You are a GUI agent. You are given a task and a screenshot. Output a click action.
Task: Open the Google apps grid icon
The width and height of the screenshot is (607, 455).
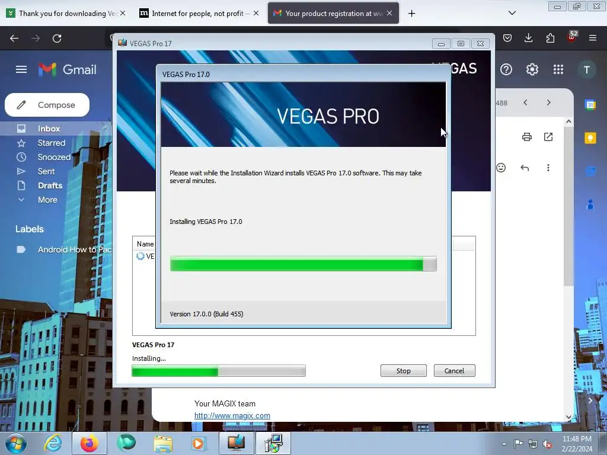[558, 69]
